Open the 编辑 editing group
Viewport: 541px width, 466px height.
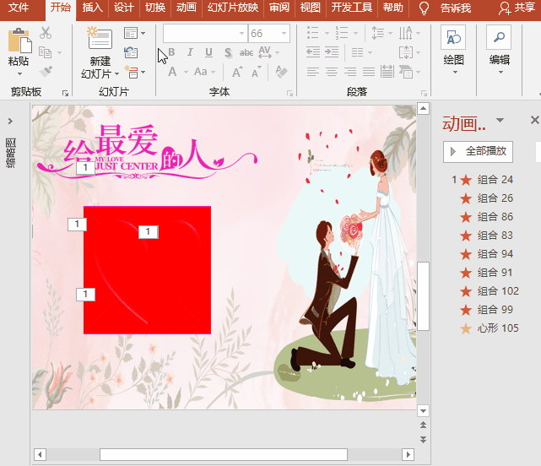[500, 50]
